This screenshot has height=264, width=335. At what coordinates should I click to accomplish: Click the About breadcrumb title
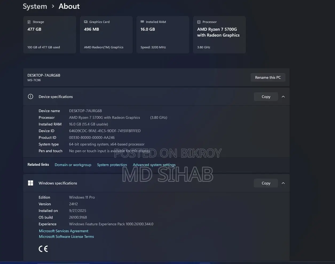tap(69, 6)
